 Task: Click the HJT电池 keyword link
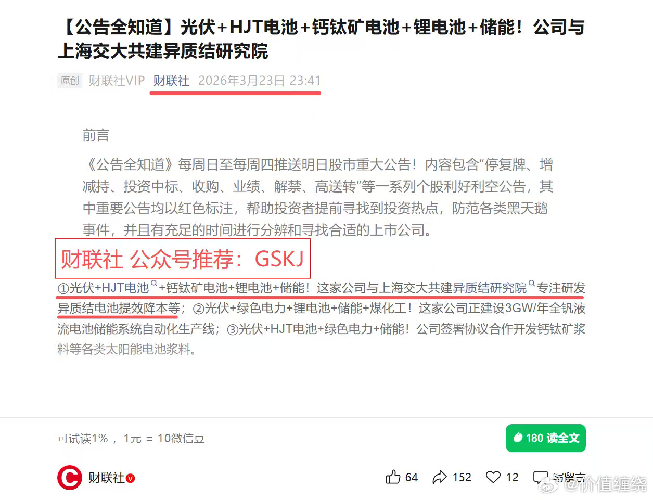point(125,288)
